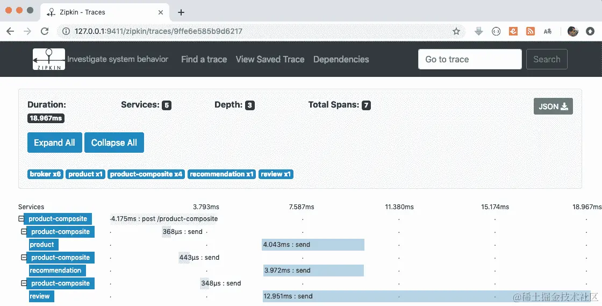Close the Zipkin - Traces tab
602x306 pixels.
pyautogui.click(x=161, y=12)
